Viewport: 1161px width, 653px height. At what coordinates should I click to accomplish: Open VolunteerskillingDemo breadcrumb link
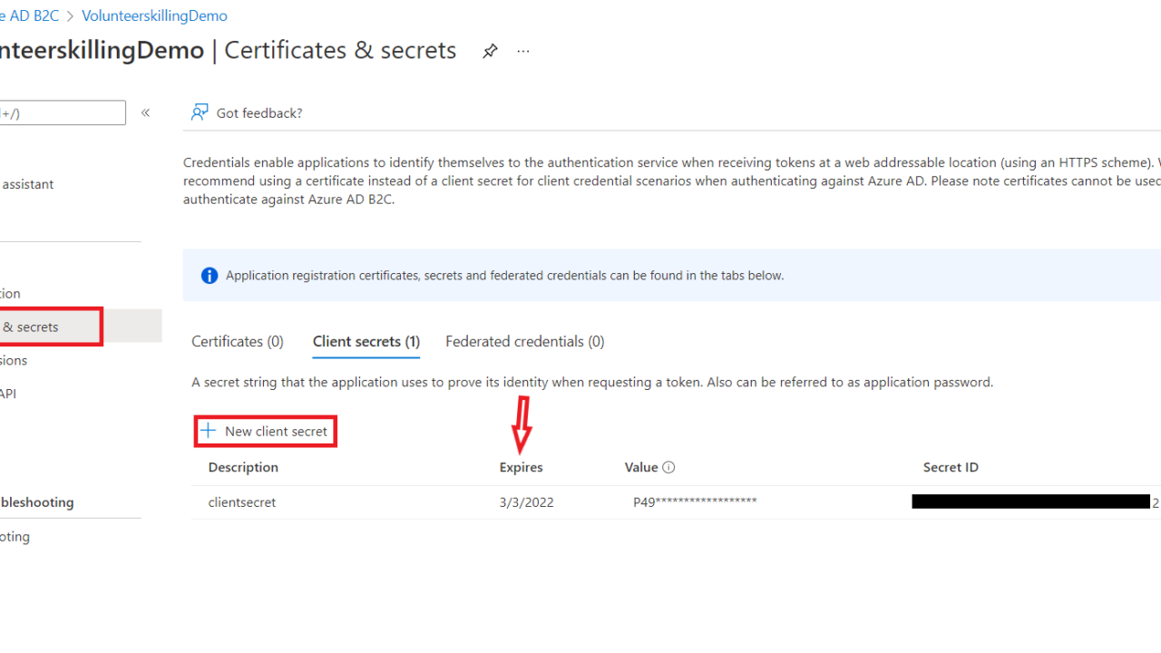pyautogui.click(x=154, y=16)
